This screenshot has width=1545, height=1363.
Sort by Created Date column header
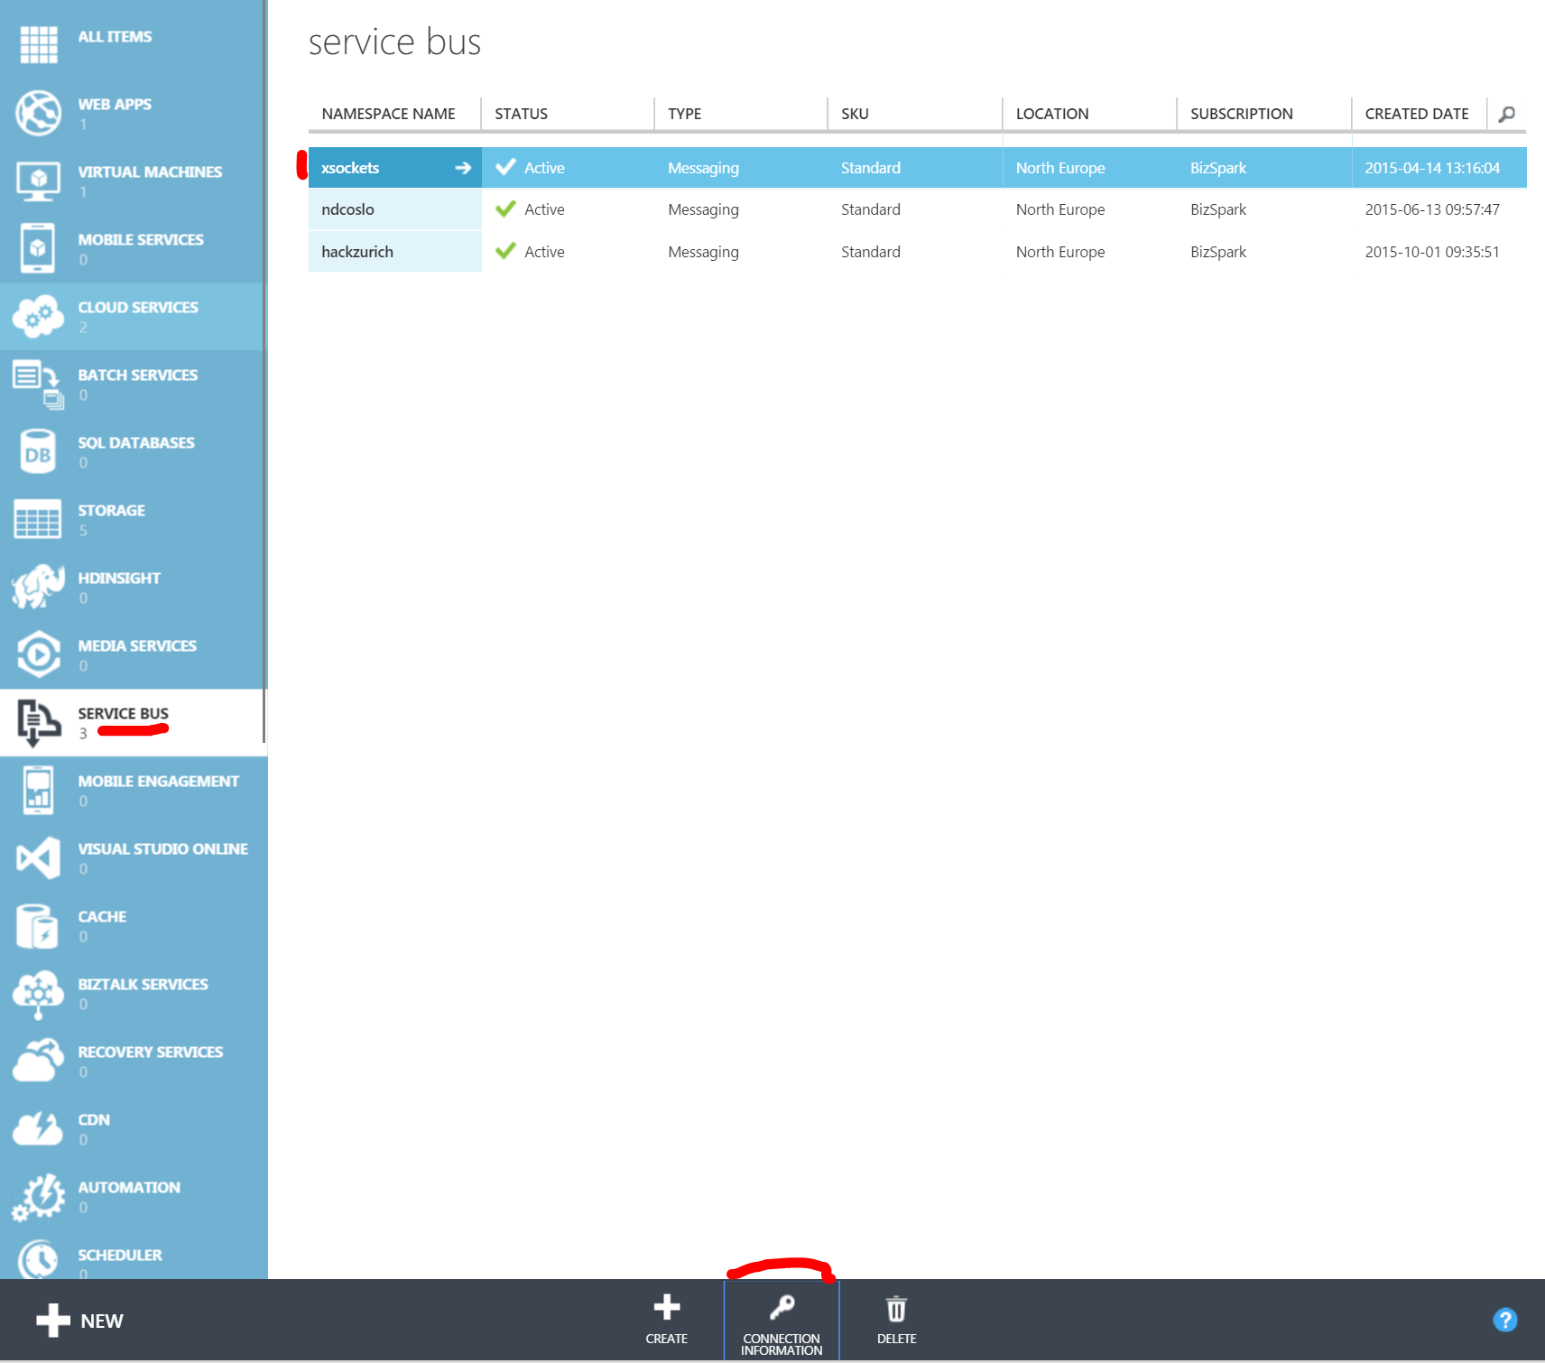[x=1417, y=114]
